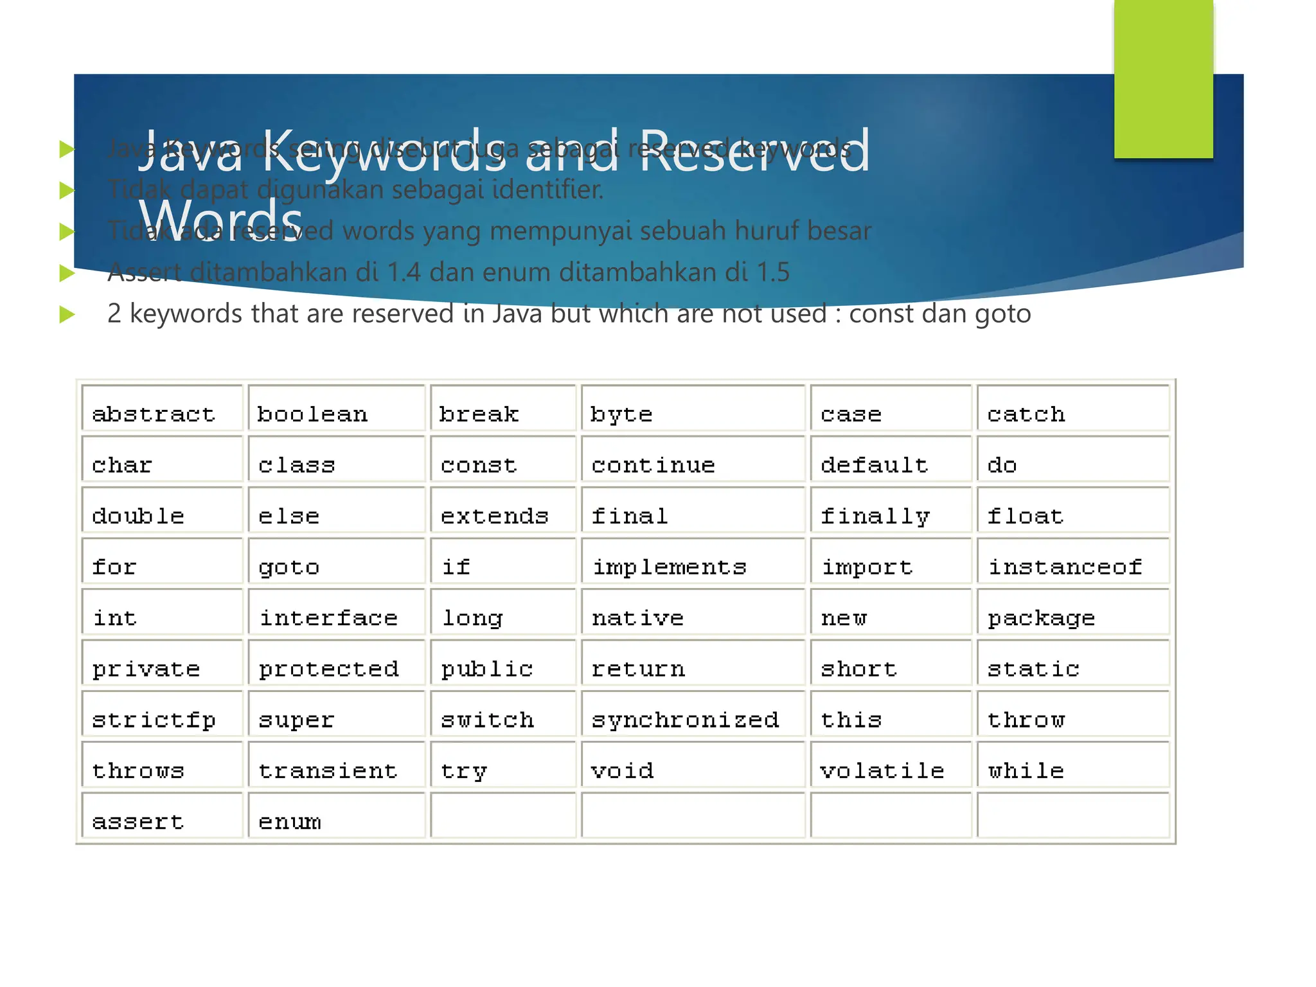Select the 'goto' table cell
1316x987 pixels.
(x=337, y=560)
